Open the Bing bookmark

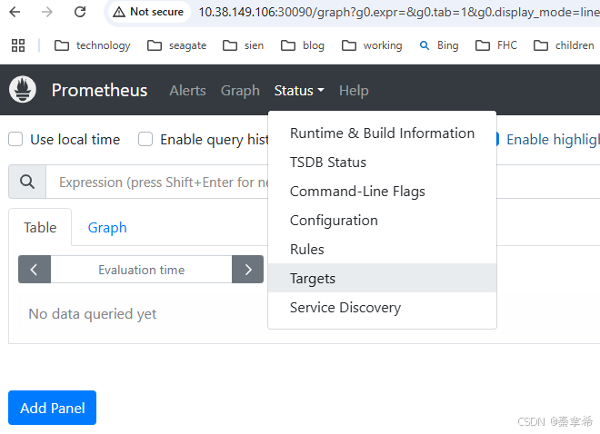[x=439, y=45]
